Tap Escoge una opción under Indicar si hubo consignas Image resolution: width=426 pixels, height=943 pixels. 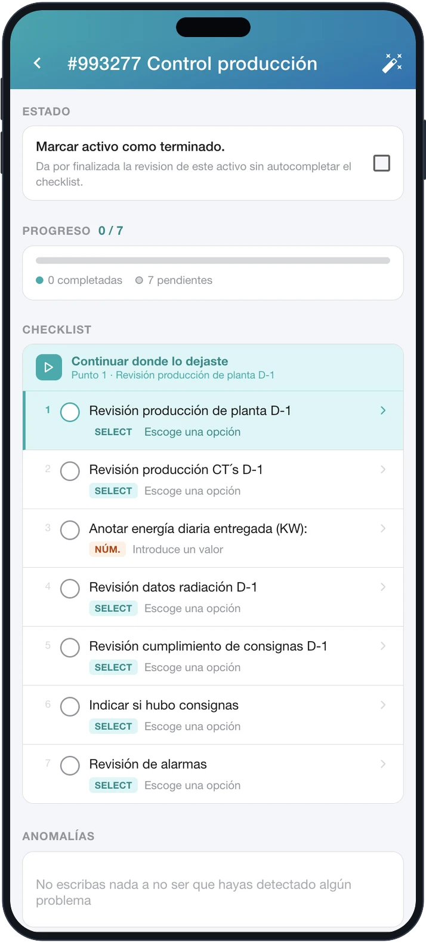coord(192,726)
